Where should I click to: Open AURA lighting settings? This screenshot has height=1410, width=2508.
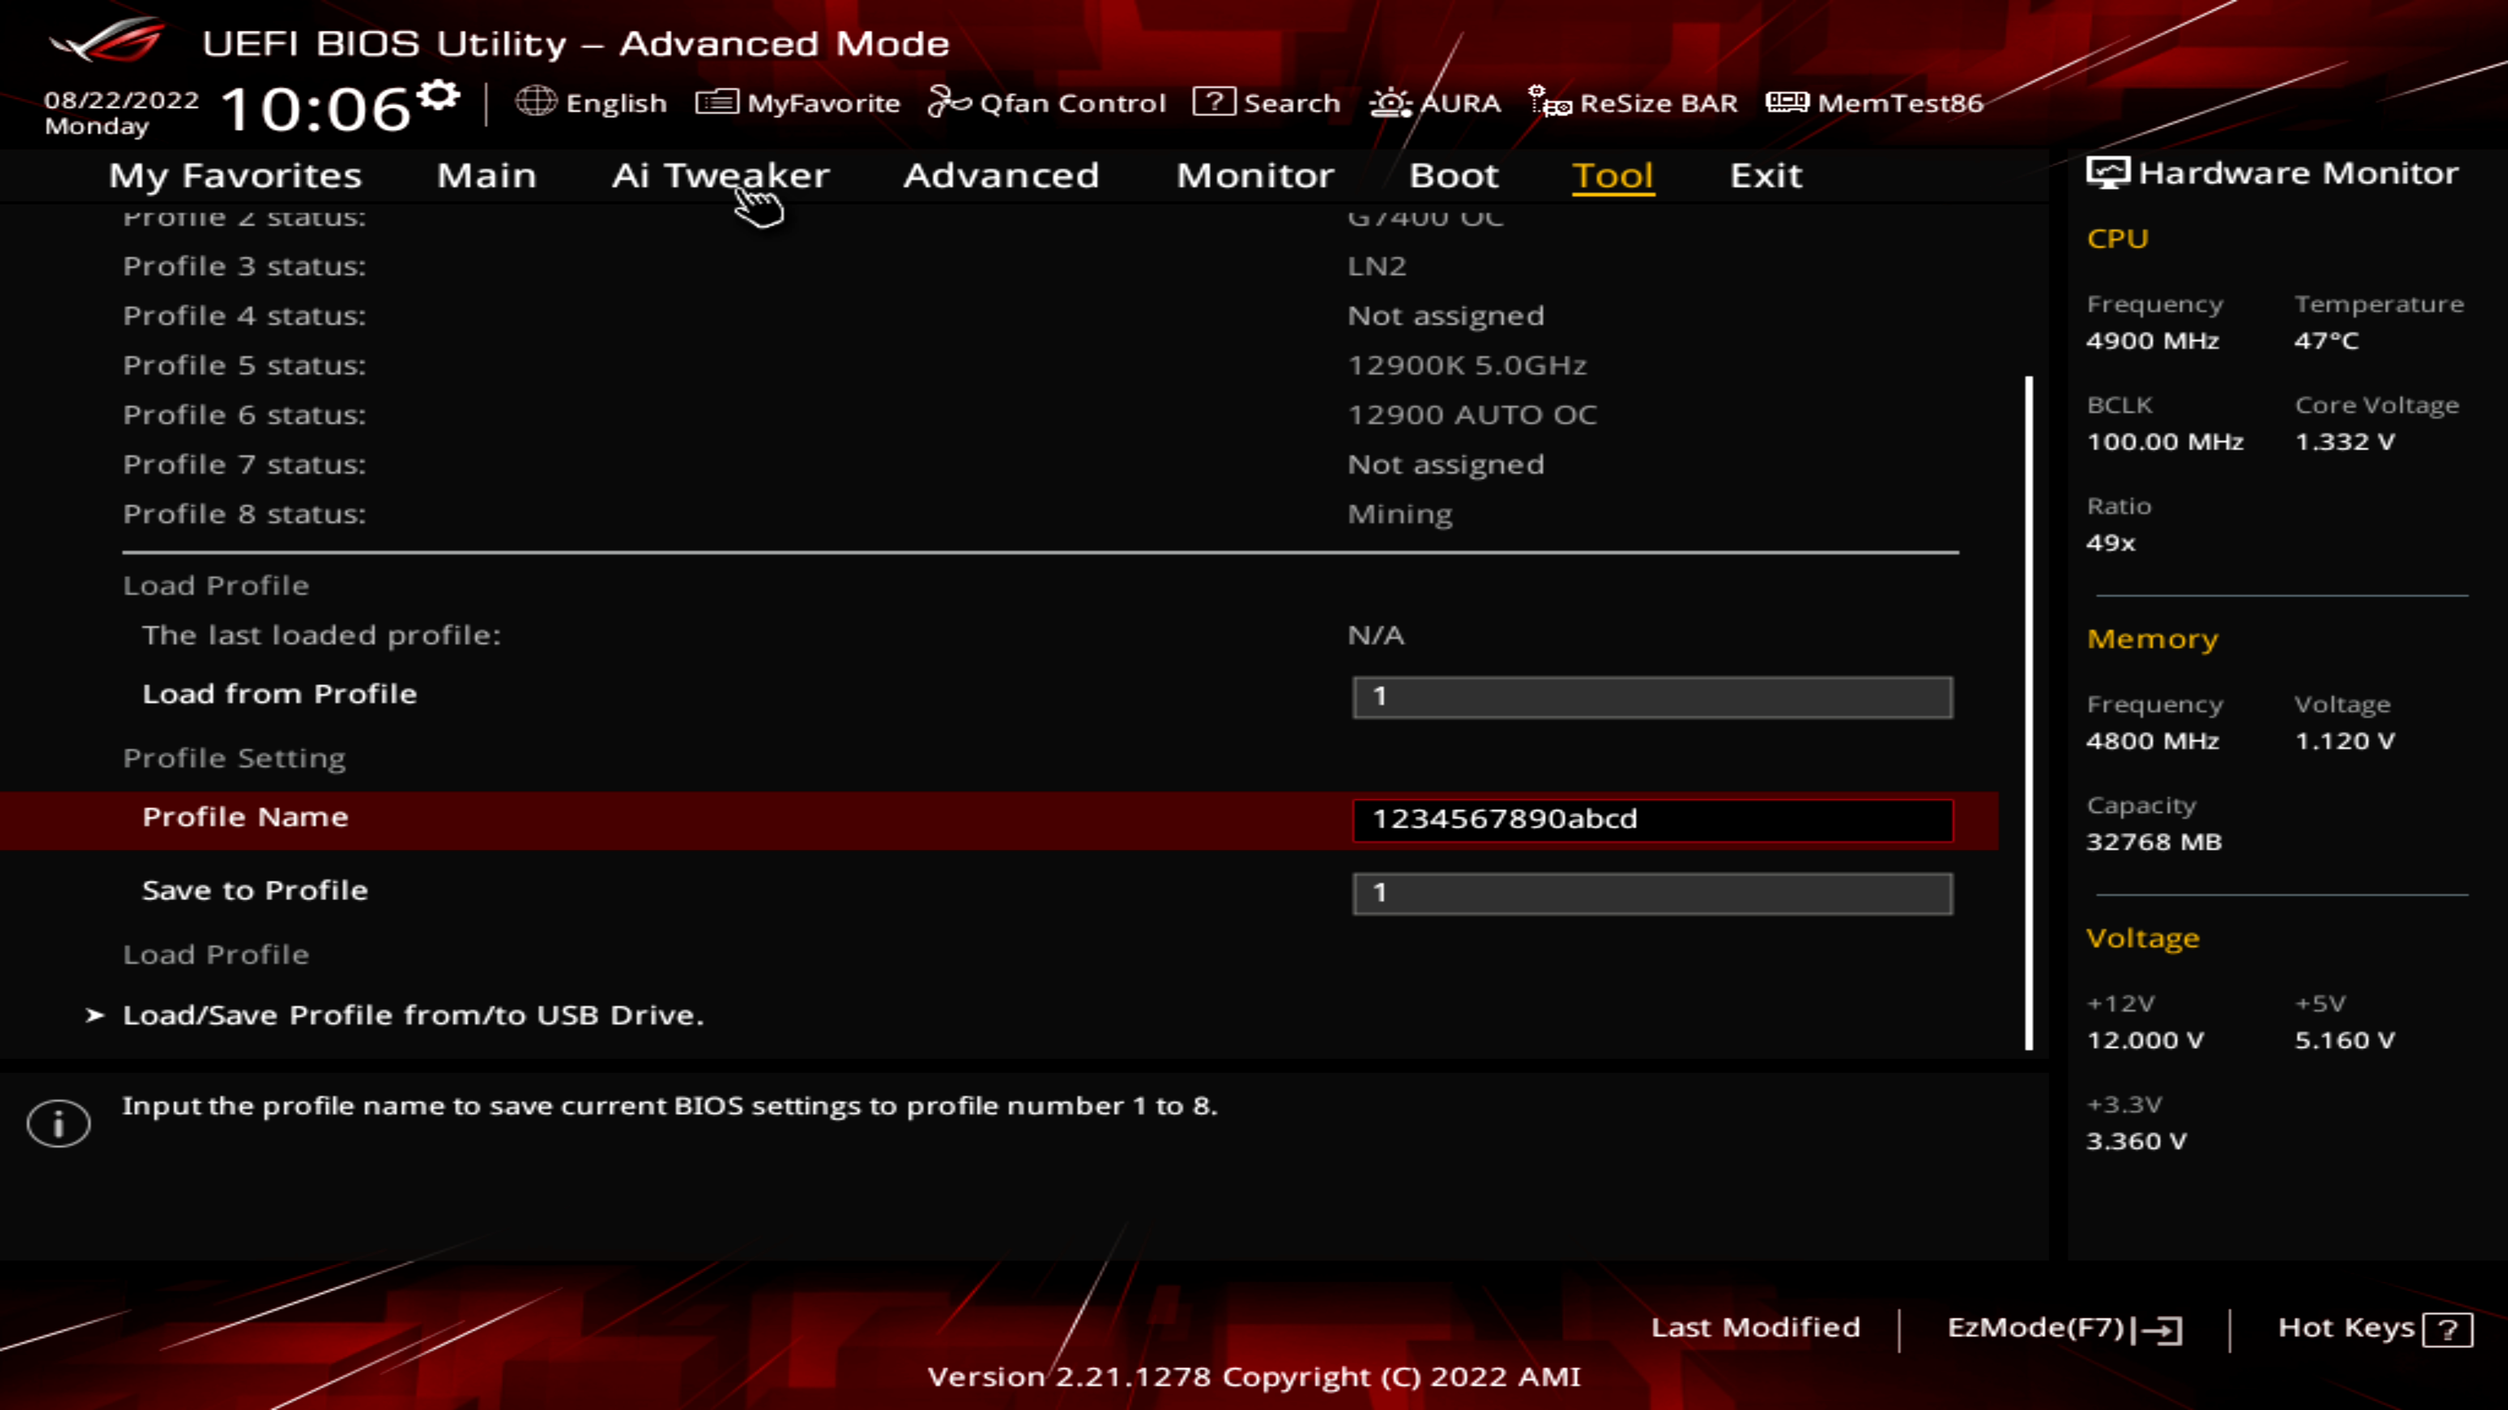coord(1435,103)
